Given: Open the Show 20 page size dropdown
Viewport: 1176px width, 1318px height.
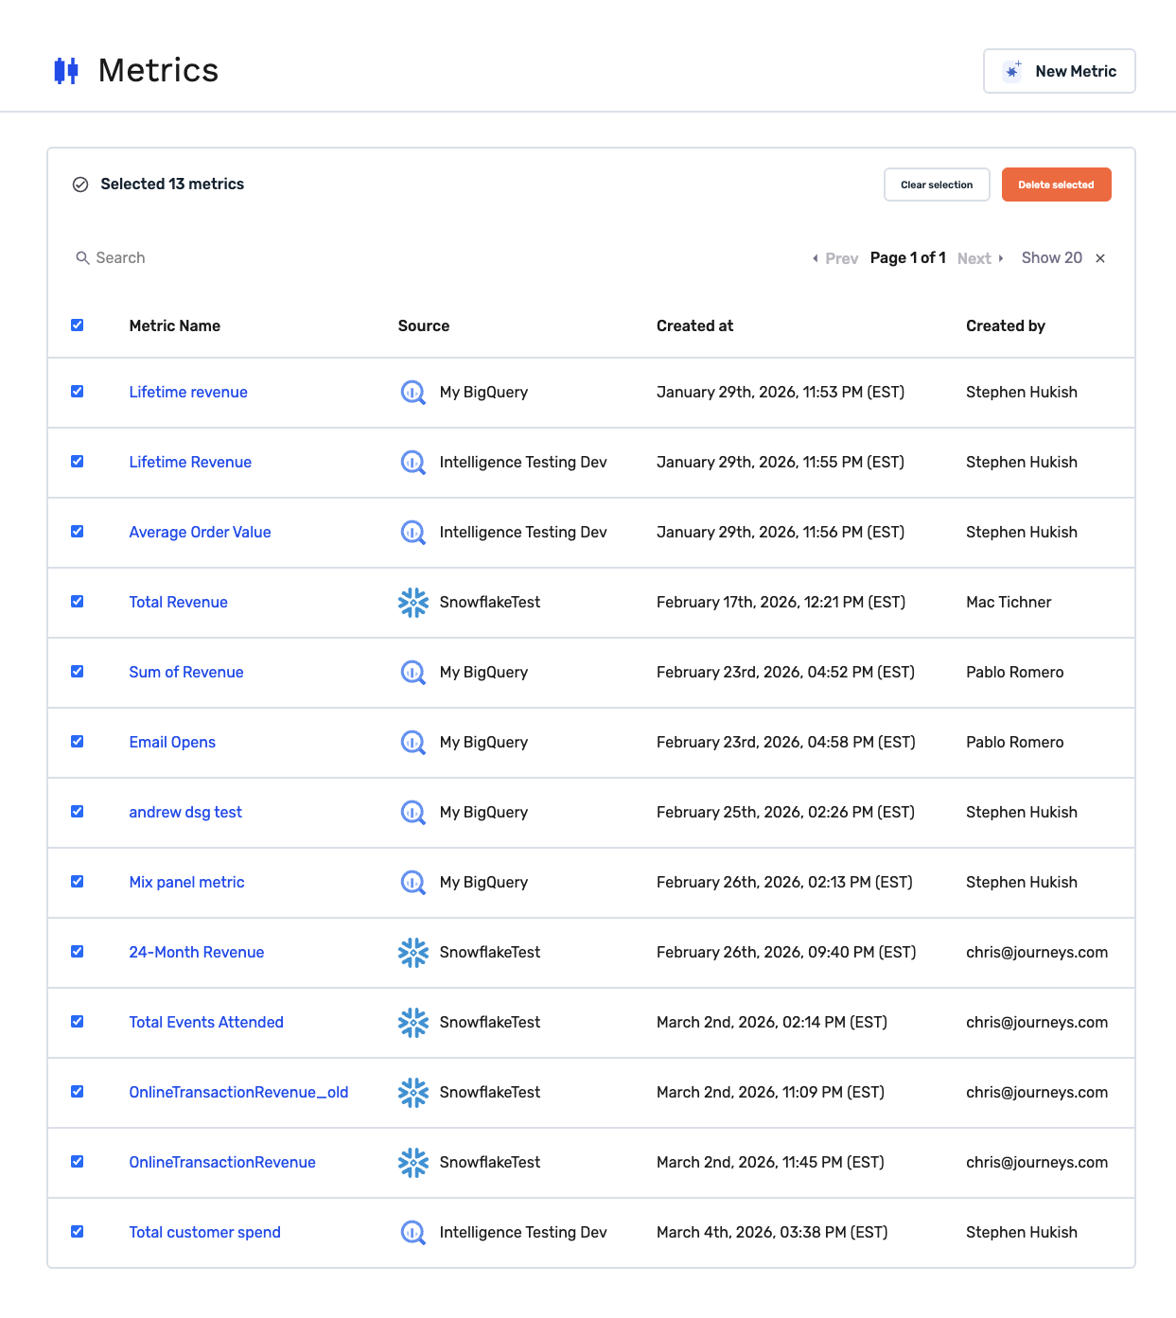Looking at the screenshot, I should click(1052, 258).
